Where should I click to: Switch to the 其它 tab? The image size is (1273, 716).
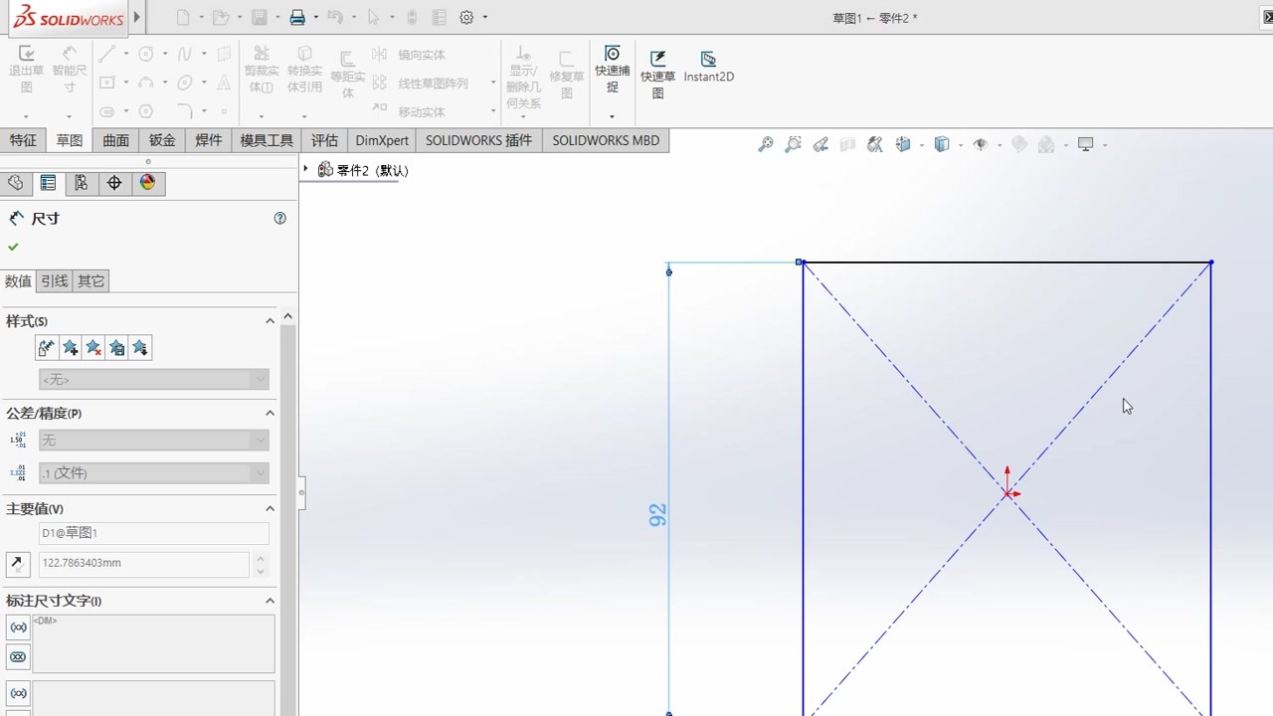(x=91, y=281)
